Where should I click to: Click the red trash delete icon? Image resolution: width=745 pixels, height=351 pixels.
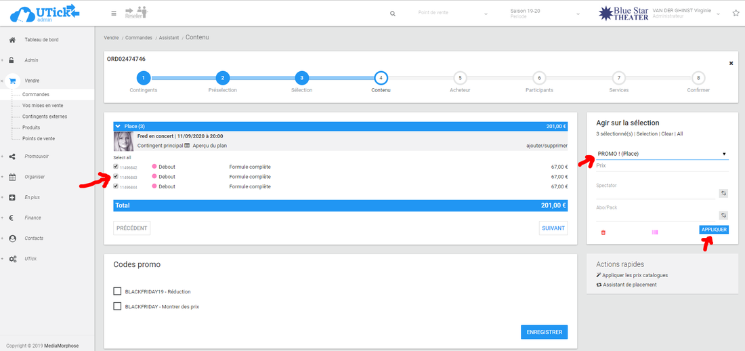(x=603, y=232)
